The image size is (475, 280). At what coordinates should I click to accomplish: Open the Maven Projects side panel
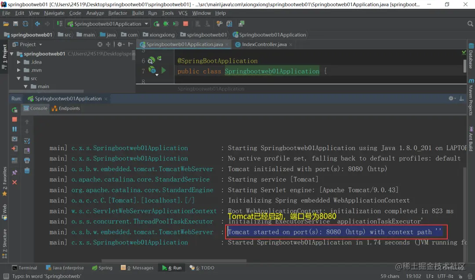point(471,97)
